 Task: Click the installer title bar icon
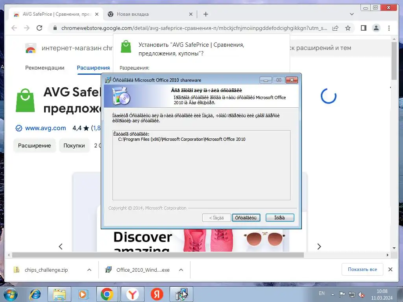[108, 80]
